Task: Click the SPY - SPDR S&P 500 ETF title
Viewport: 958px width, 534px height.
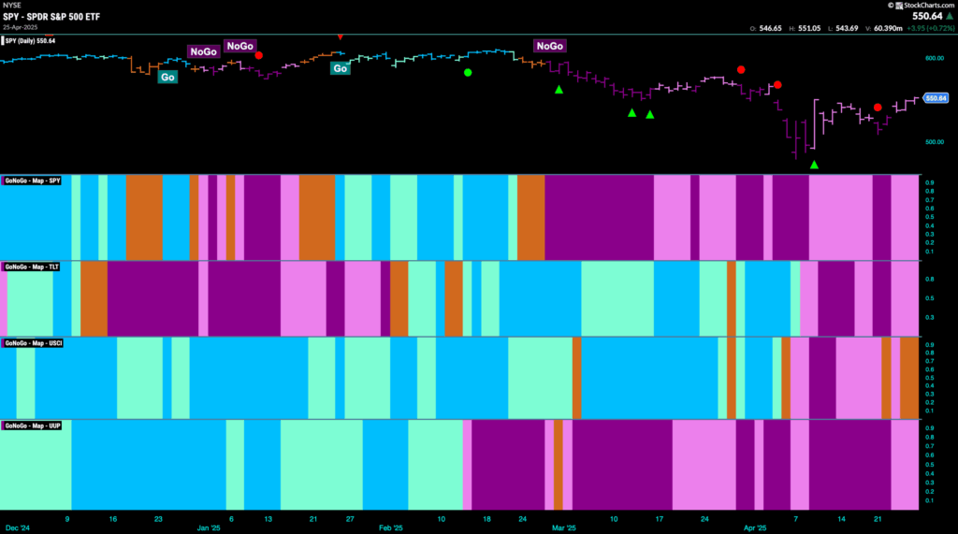Action: [x=51, y=17]
